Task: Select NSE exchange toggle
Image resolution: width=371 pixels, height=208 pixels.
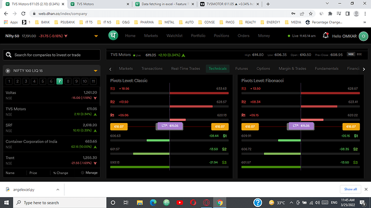Action: 351,54
